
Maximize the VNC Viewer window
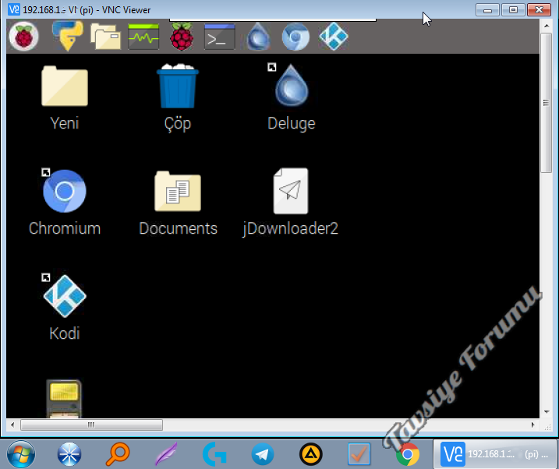pos(513,9)
